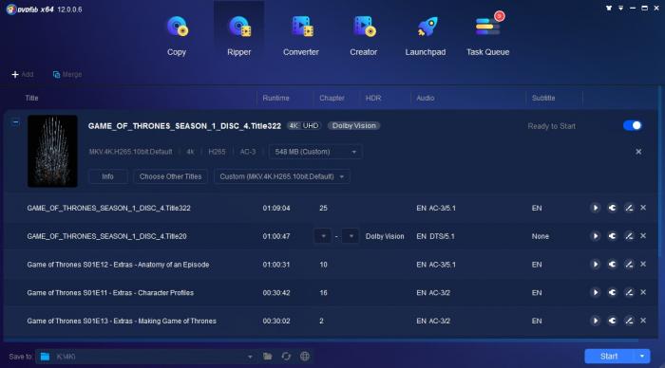Open video edit for Anatomy of an Episode

pyautogui.click(x=629, y=265)
